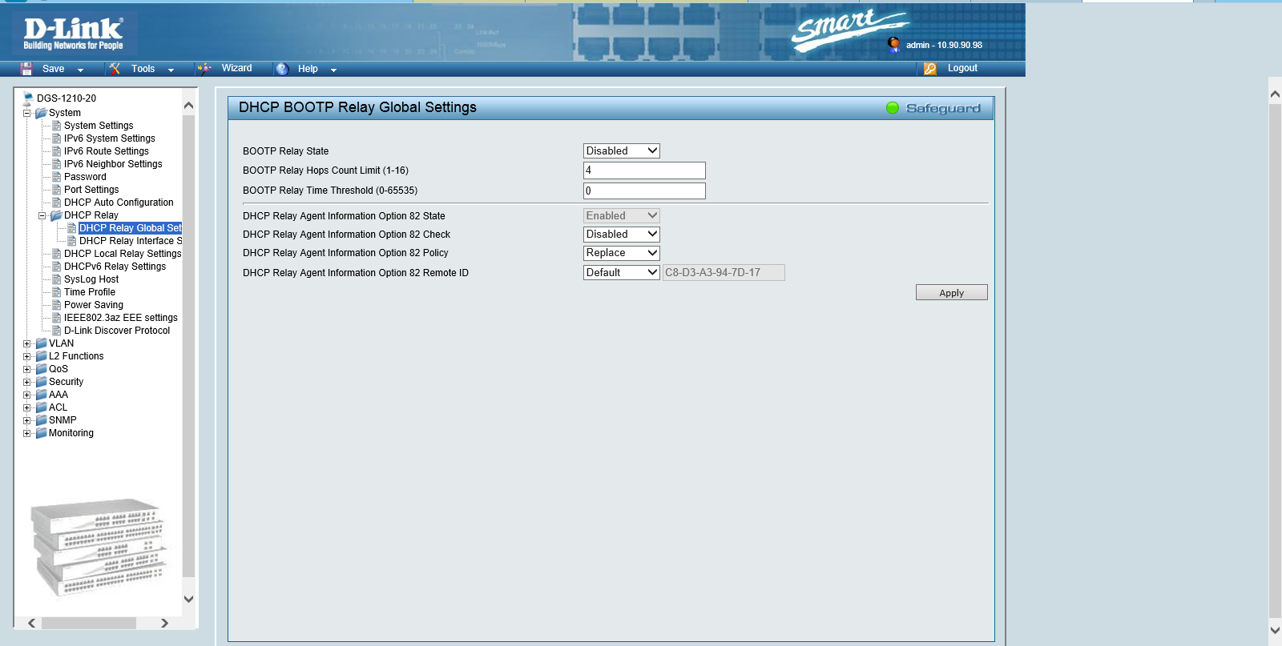Click the Save floppy disk icon
The height and width of the screenshot is (646, 1282).
(26, 69)
